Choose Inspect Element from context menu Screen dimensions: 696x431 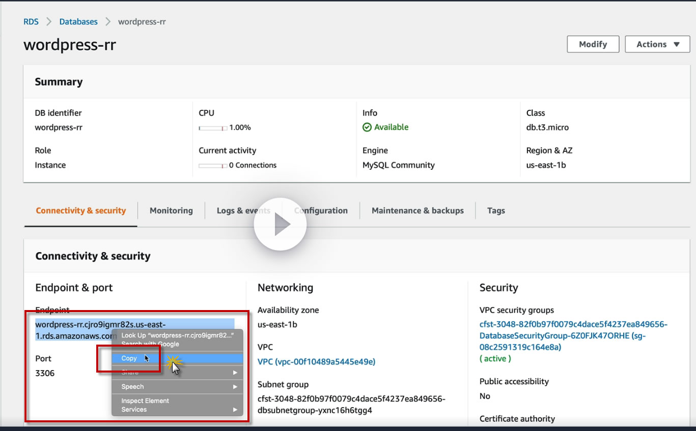(145, 401)
